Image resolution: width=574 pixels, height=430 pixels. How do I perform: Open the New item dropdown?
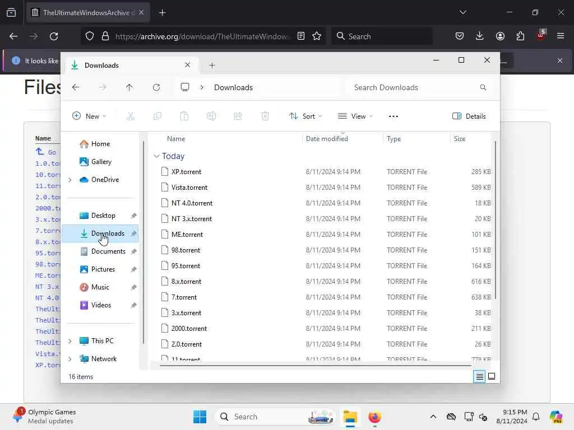pyautogui.click(x=89, y=116)
